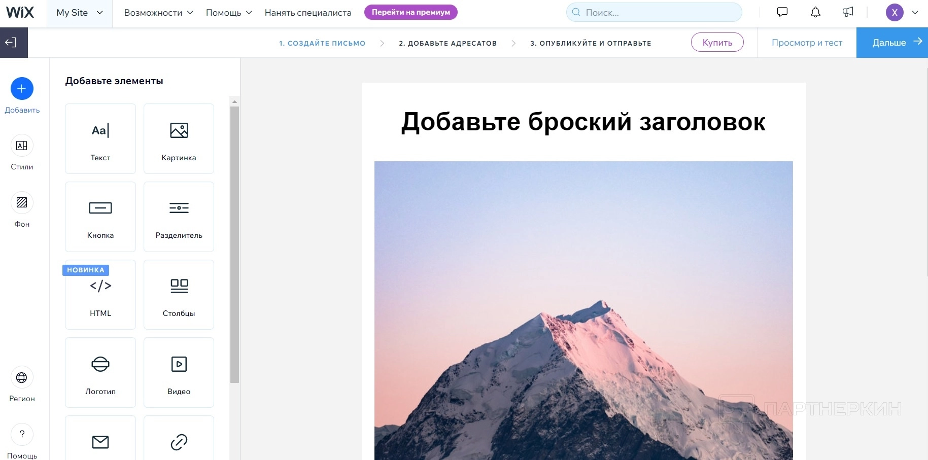The width and height of the screenshot is (928, 460).
Task: Click the user avatar X
Action: (895, 13)
